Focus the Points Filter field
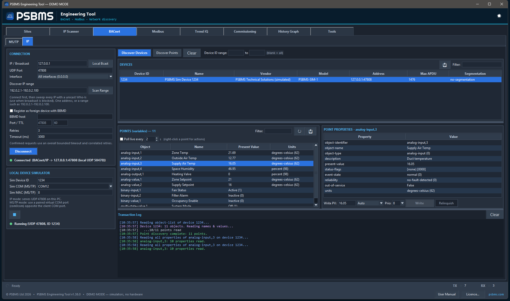510x301 pixels. pos(278,131)
